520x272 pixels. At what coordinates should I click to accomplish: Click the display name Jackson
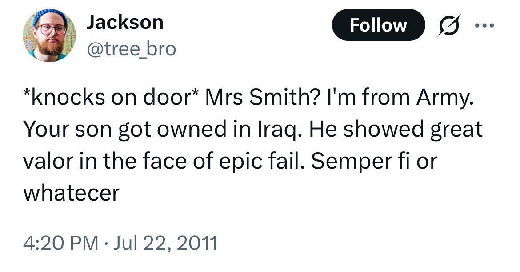pyautogui.click(x=125, y=22)
